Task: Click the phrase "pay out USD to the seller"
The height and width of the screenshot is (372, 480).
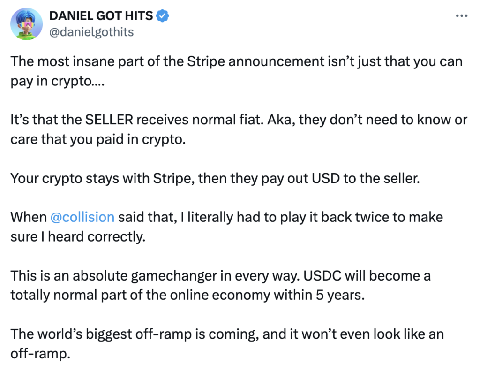Action: [337, 179]
